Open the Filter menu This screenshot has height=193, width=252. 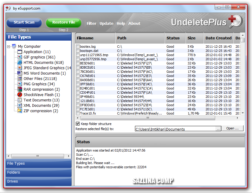coord(92,23)
